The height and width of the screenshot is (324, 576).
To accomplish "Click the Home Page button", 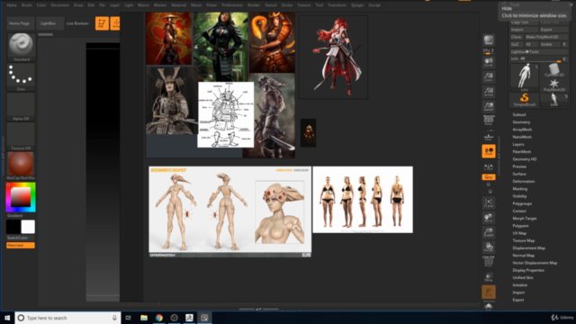I will point(19,23).
